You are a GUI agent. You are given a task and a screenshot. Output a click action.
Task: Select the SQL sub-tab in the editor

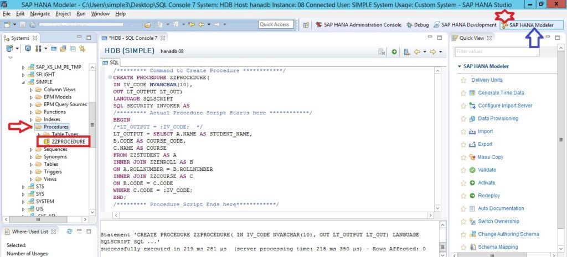click(111, 62)
